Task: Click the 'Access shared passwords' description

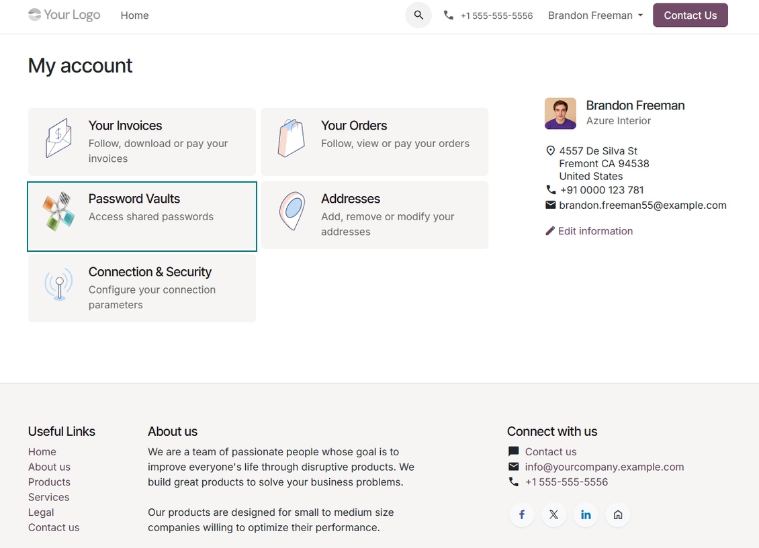Action: (x=151, y=216)
